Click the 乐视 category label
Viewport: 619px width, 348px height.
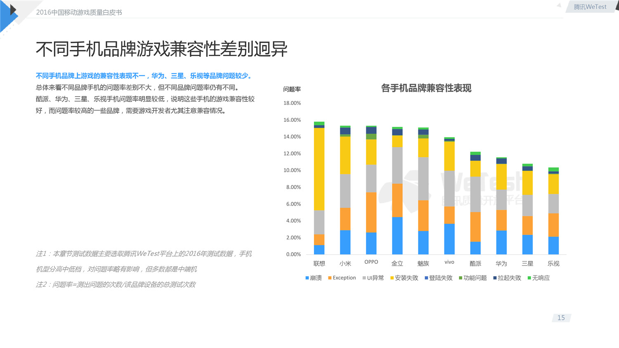click(x=553, y=263)
